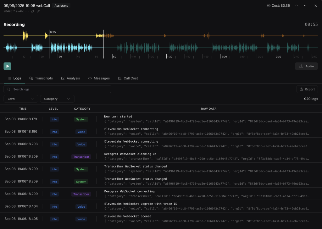Go to previous call with up chevron
This screenshot has width=322, height=229.
(296, 6)
